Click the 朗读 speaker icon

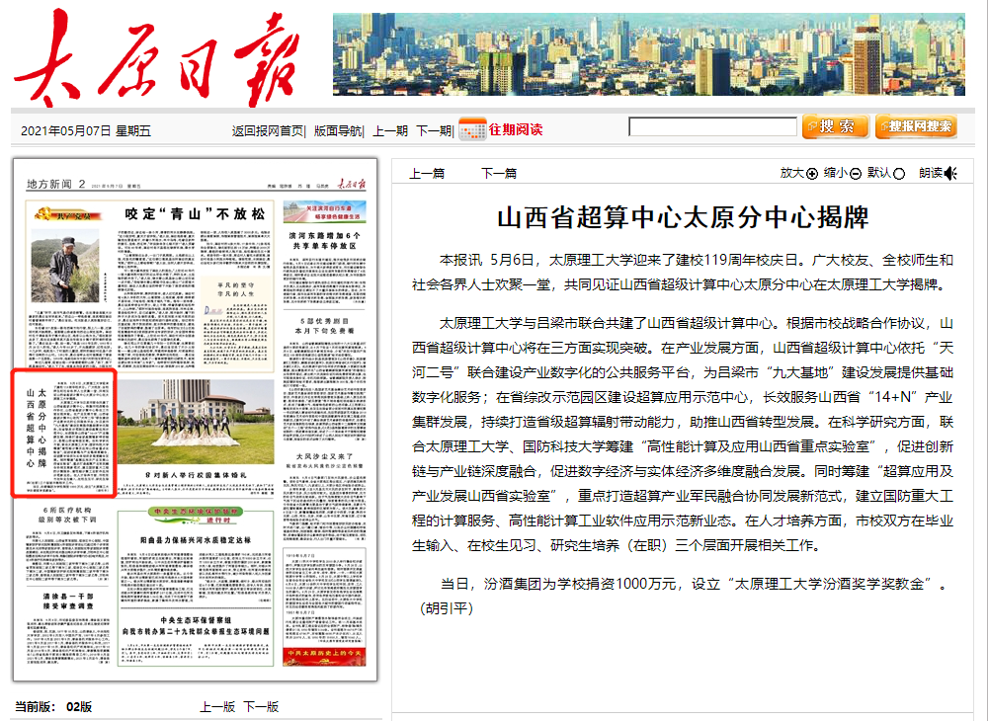click(950, 174)
